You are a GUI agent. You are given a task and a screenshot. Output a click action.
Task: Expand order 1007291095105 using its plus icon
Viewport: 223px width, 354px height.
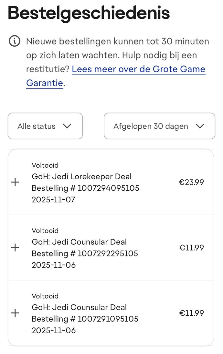(15, 313)
